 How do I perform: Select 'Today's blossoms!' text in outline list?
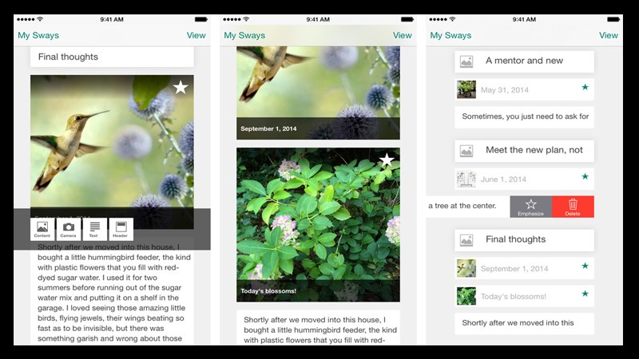coord(514,296)
